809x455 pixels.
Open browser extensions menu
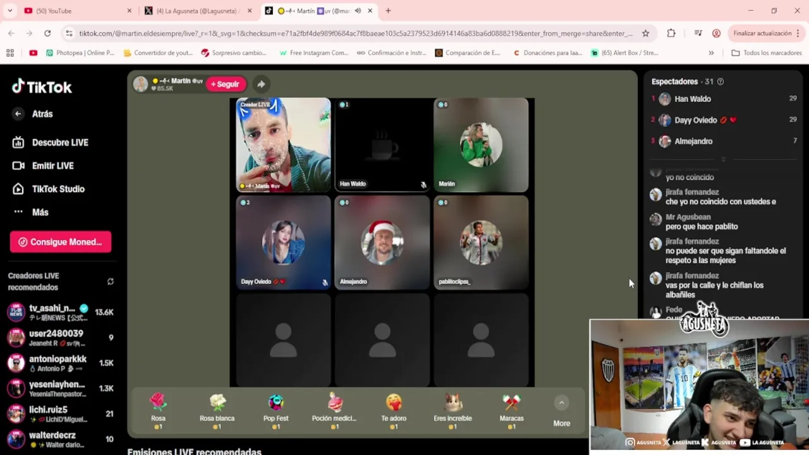pyautogui.click(x=671, y=33)
